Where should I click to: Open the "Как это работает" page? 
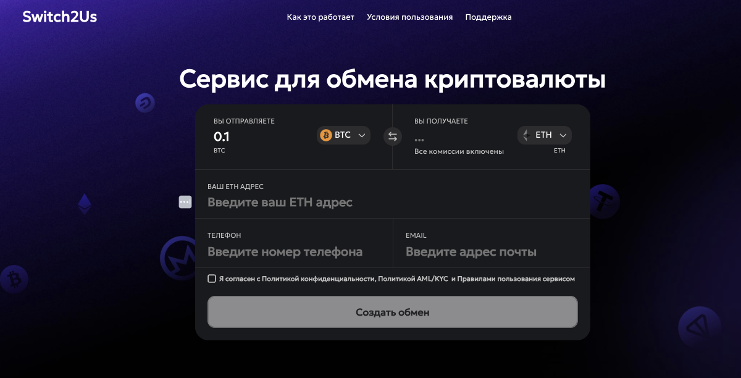[320, 17]
